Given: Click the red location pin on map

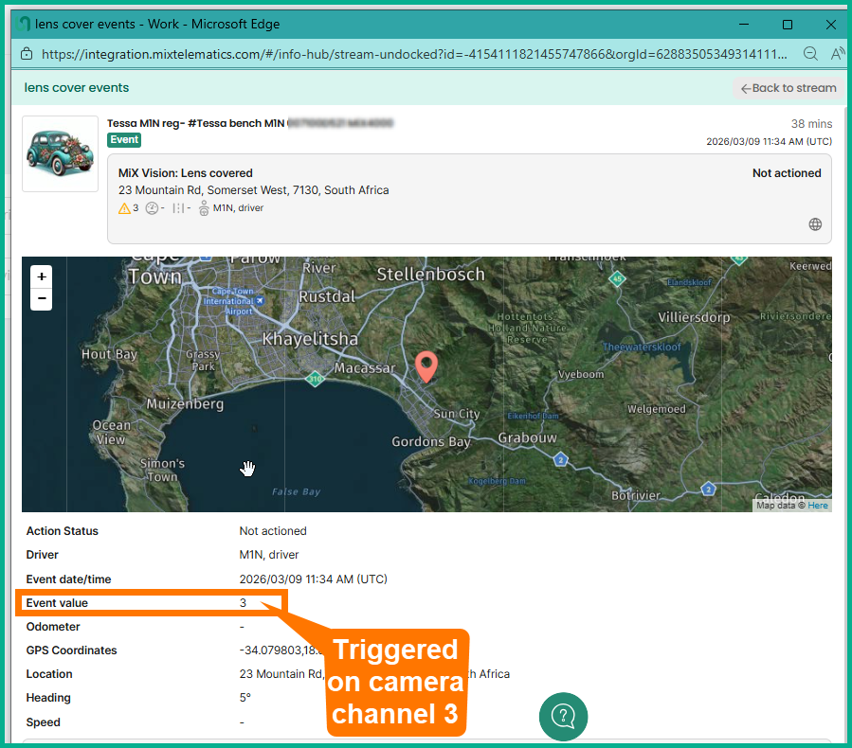Looking at the screenshot, I should (x=426, y=365).
